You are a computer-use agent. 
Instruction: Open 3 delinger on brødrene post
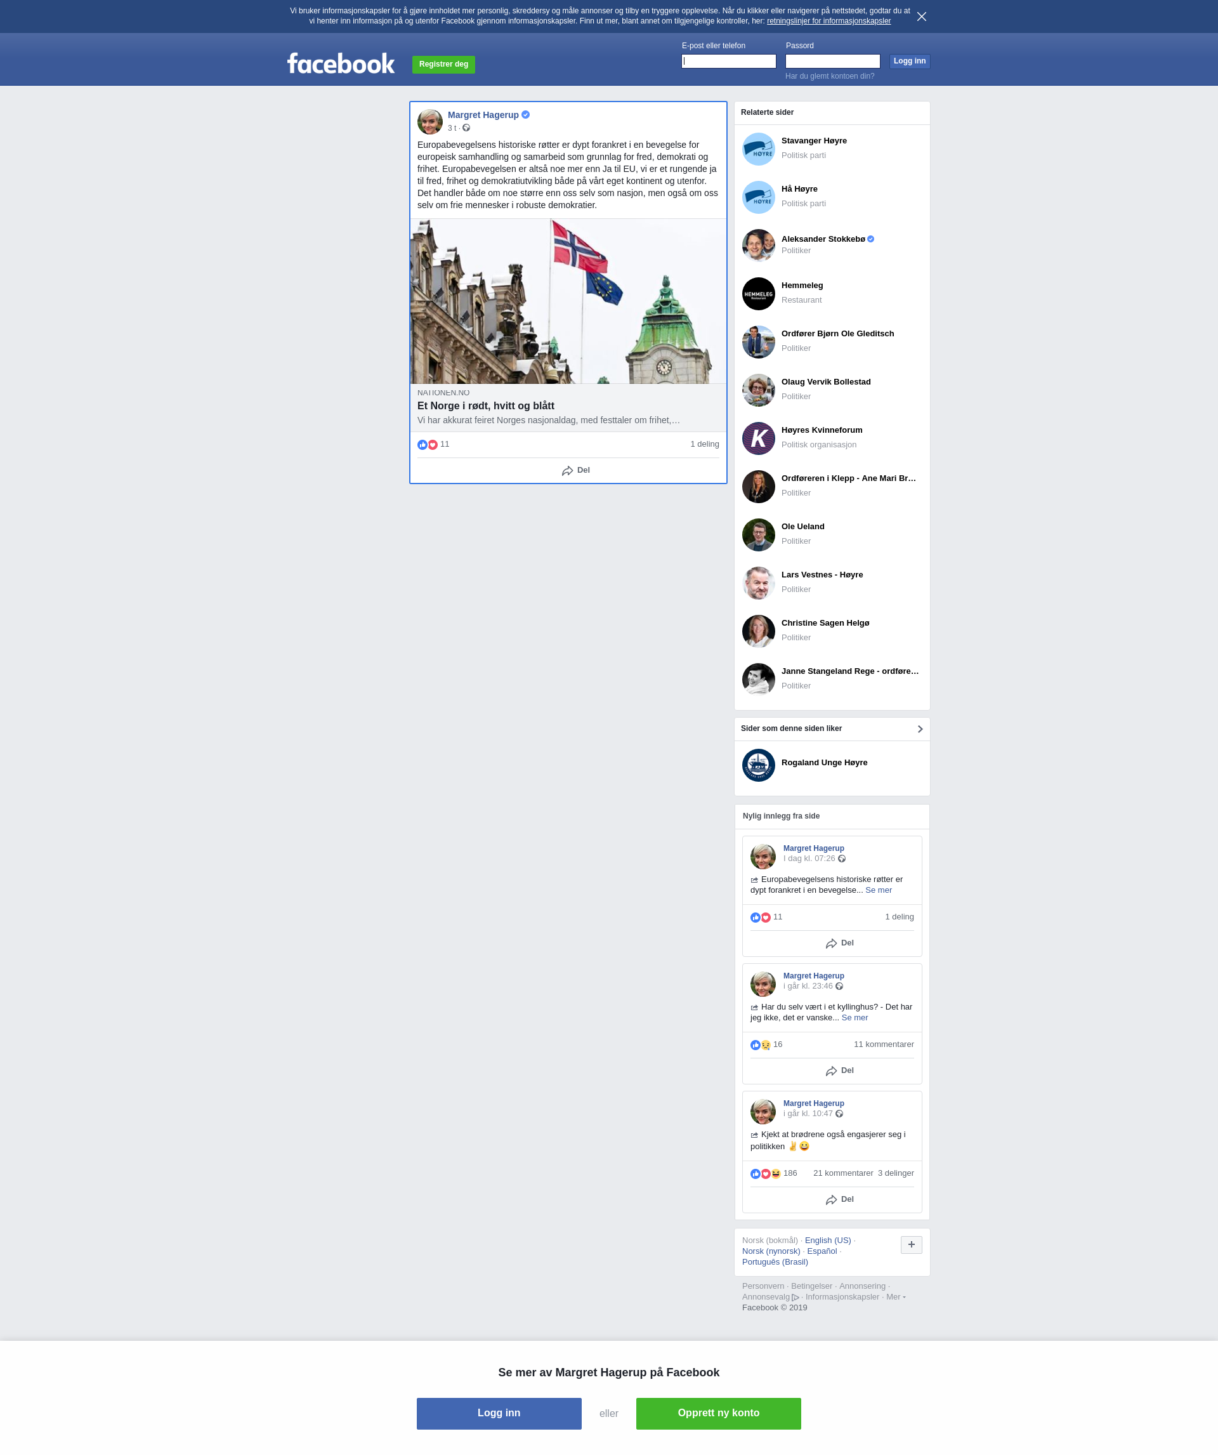896,1174
